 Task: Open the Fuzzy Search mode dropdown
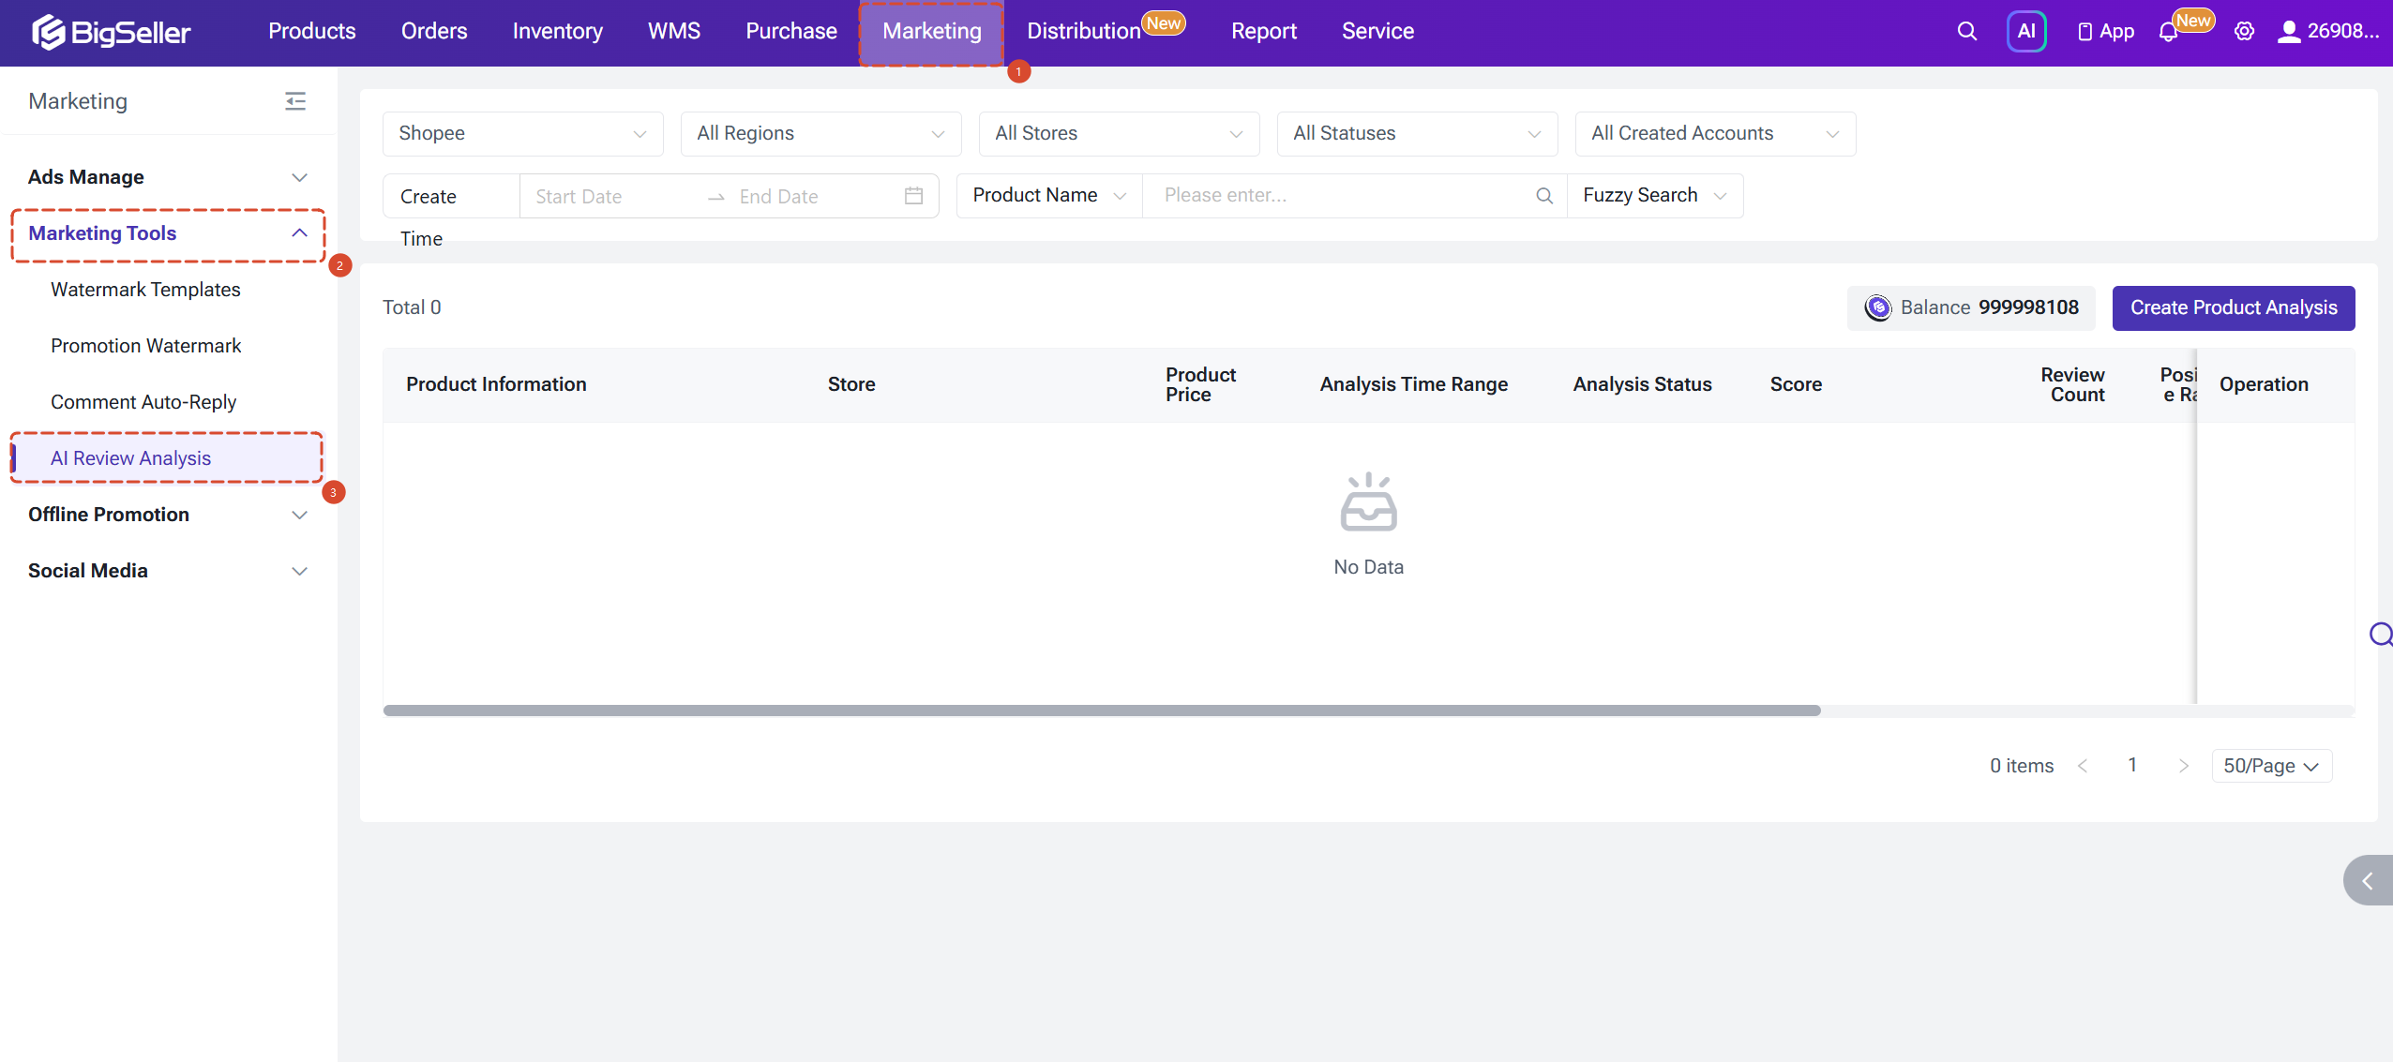[1655, 195]
